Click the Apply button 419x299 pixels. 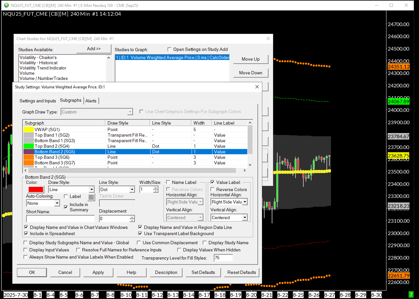click(98, 272)
